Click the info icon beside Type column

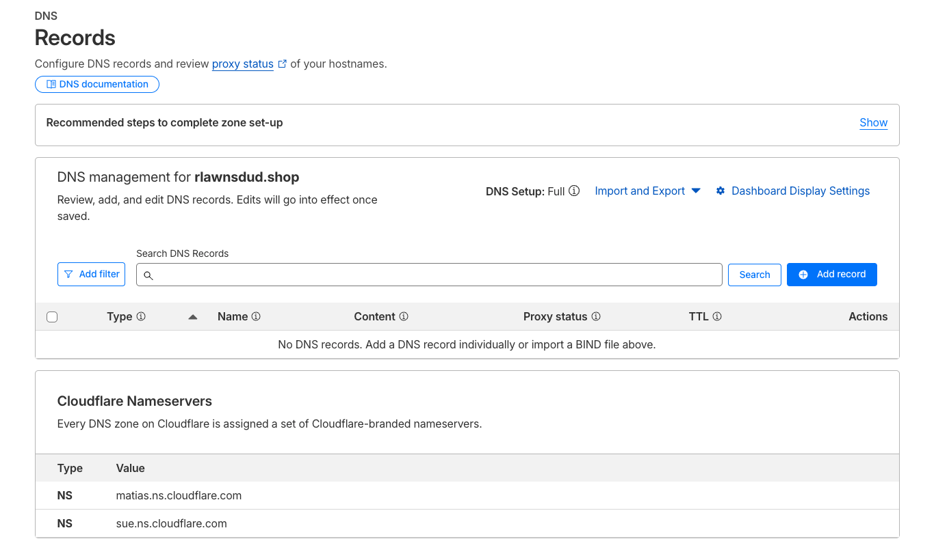click(141, 317)
